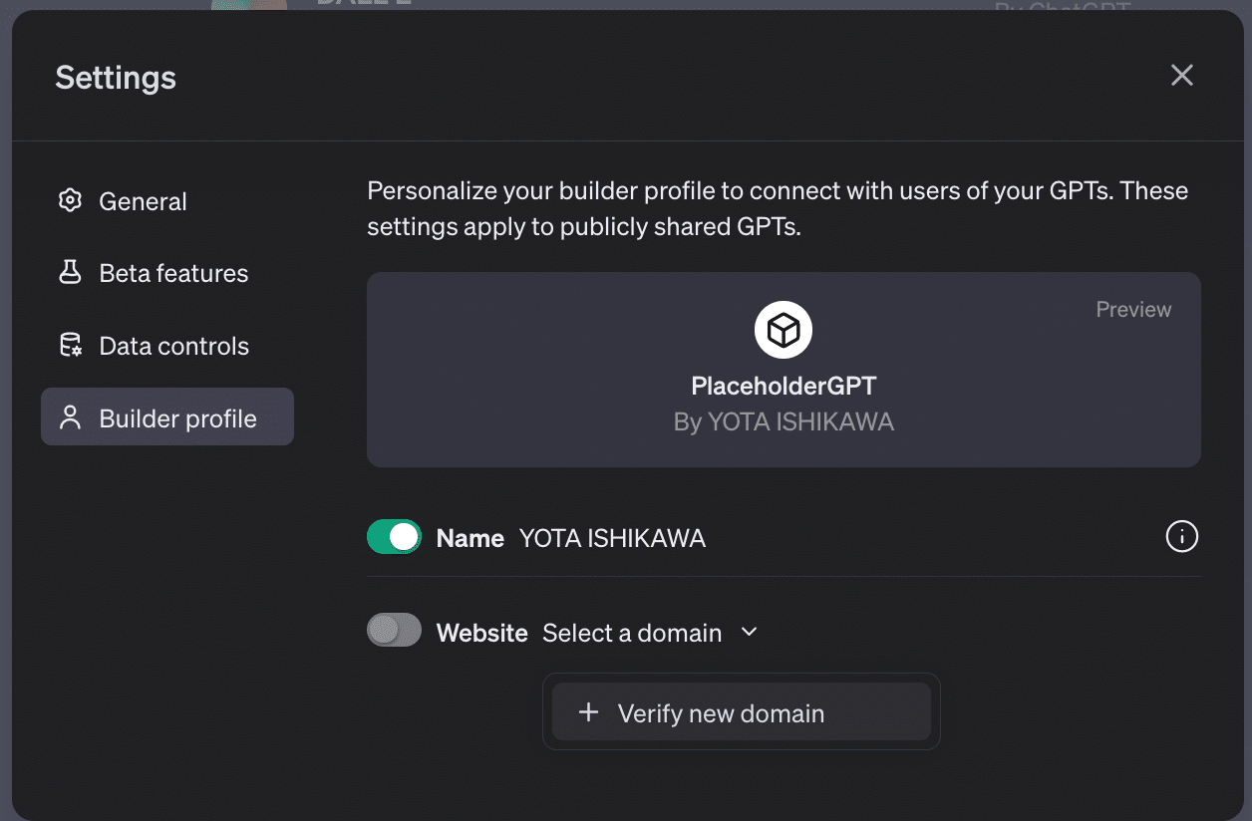Open the Select a domain dropdown
This screenshot has width=1252, height=821.
(632, 633)
